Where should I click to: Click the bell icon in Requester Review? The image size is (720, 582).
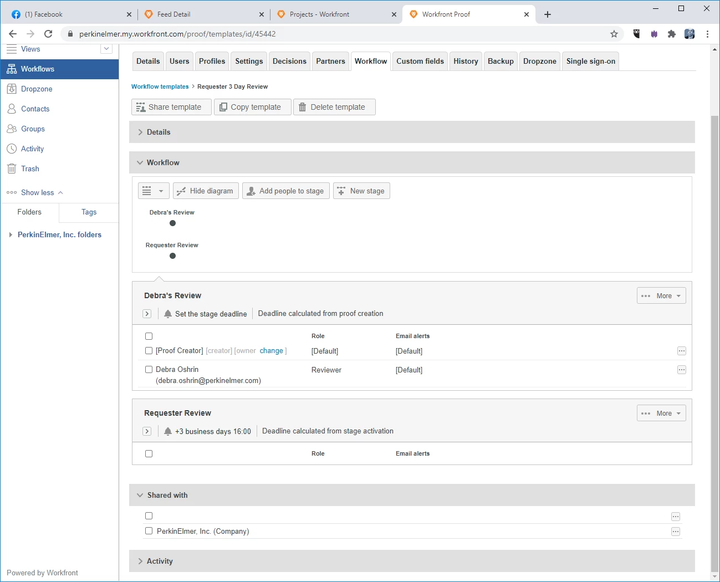pyautogui.click(x=168, y=431)
